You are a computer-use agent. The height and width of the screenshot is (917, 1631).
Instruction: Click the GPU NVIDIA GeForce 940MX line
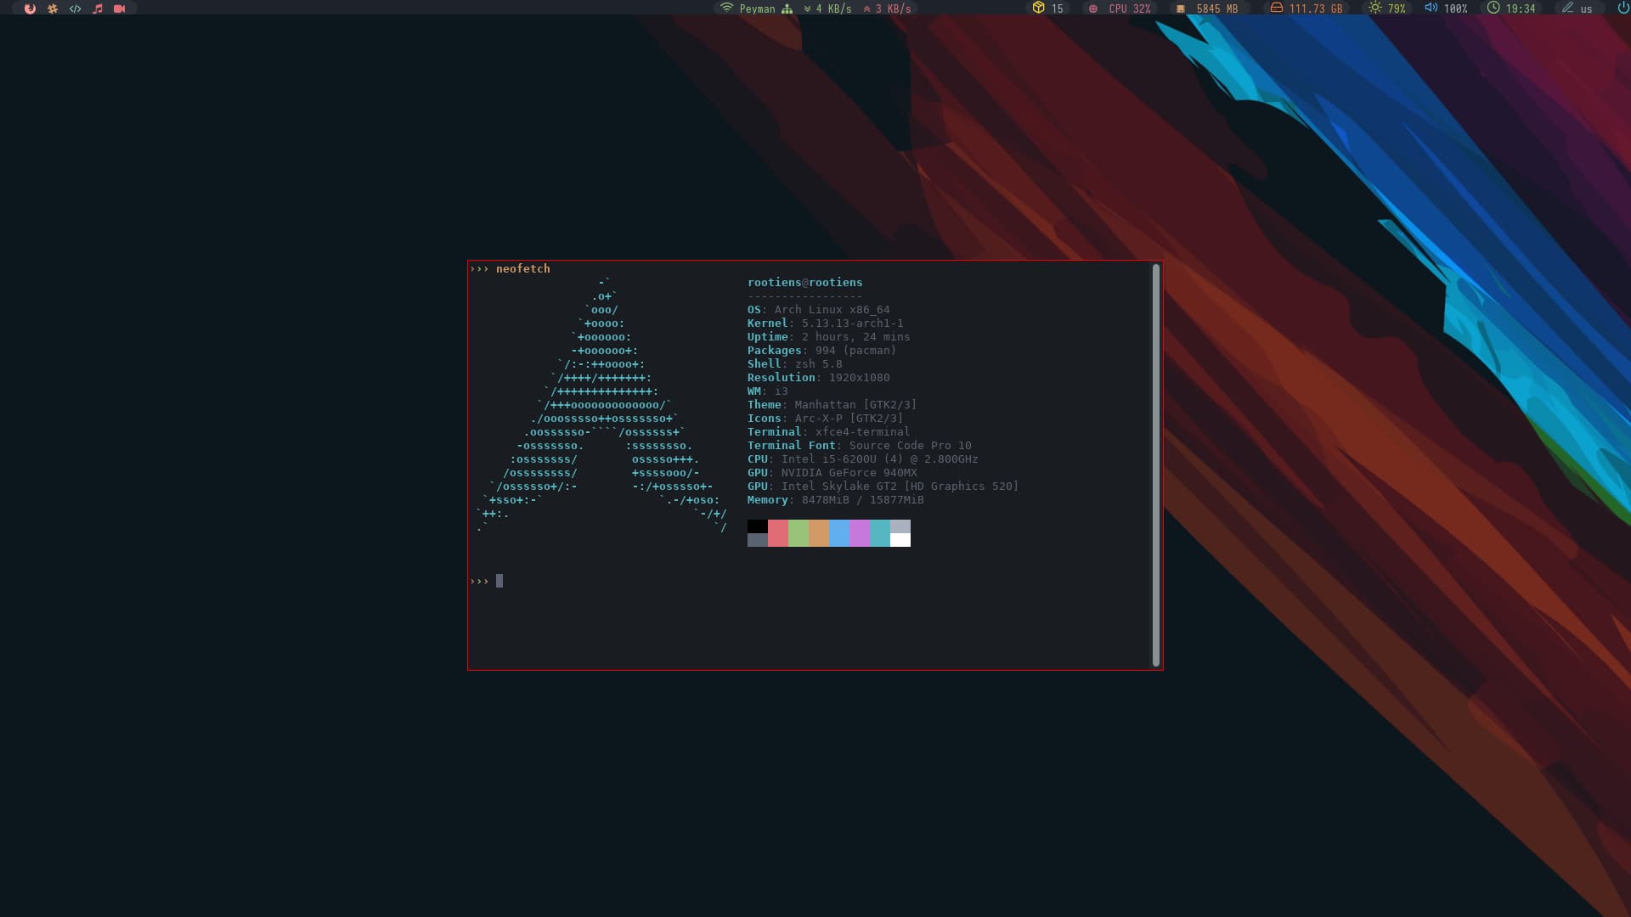tap(832, 473)
